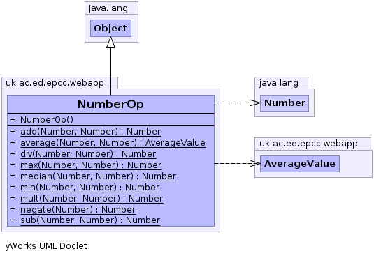Click the min(Number, Number) method
Viewport: 374px width, 258px height.
click(x=90, y=188)
